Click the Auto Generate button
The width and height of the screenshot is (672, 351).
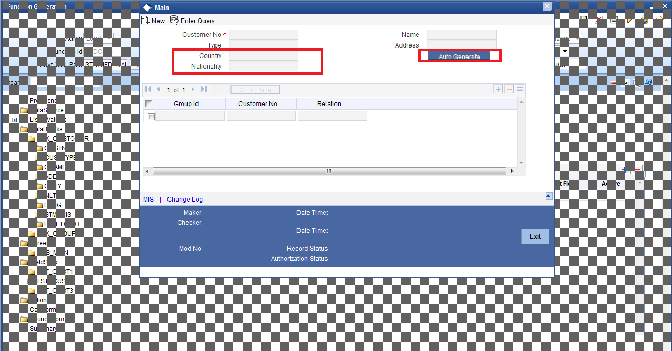(x=459, y=56)
